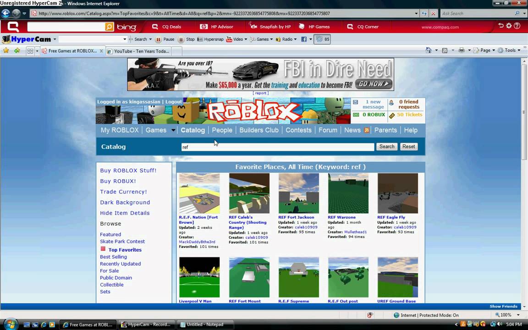Open My ROBLOX nav item
528x330 pixels.
(x=120, y=130)
